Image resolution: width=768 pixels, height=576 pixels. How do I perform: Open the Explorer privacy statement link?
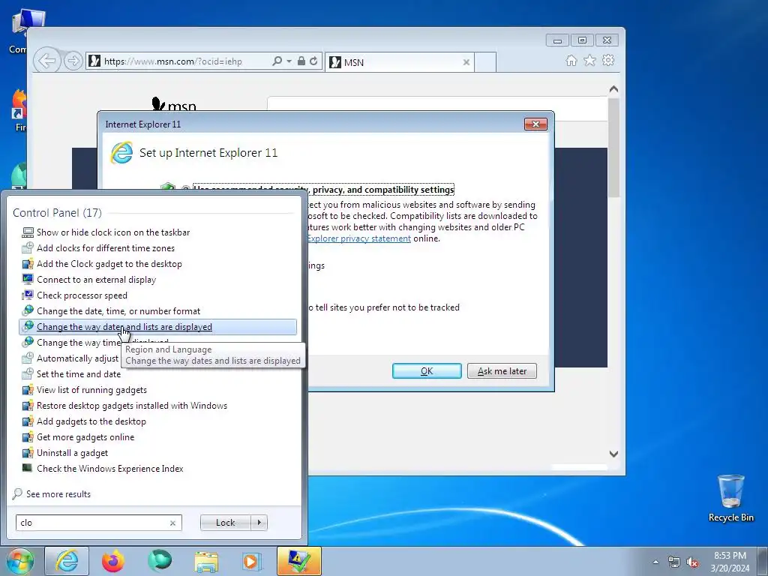coord(359,238)
